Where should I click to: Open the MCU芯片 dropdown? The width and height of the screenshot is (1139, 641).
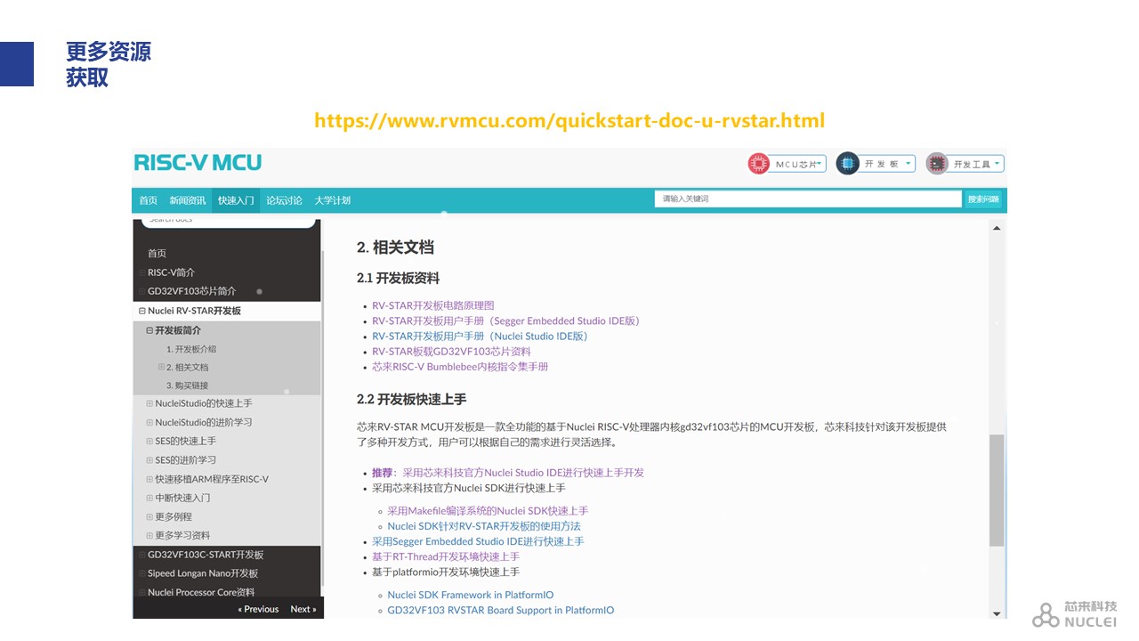(x=797, y=164)
